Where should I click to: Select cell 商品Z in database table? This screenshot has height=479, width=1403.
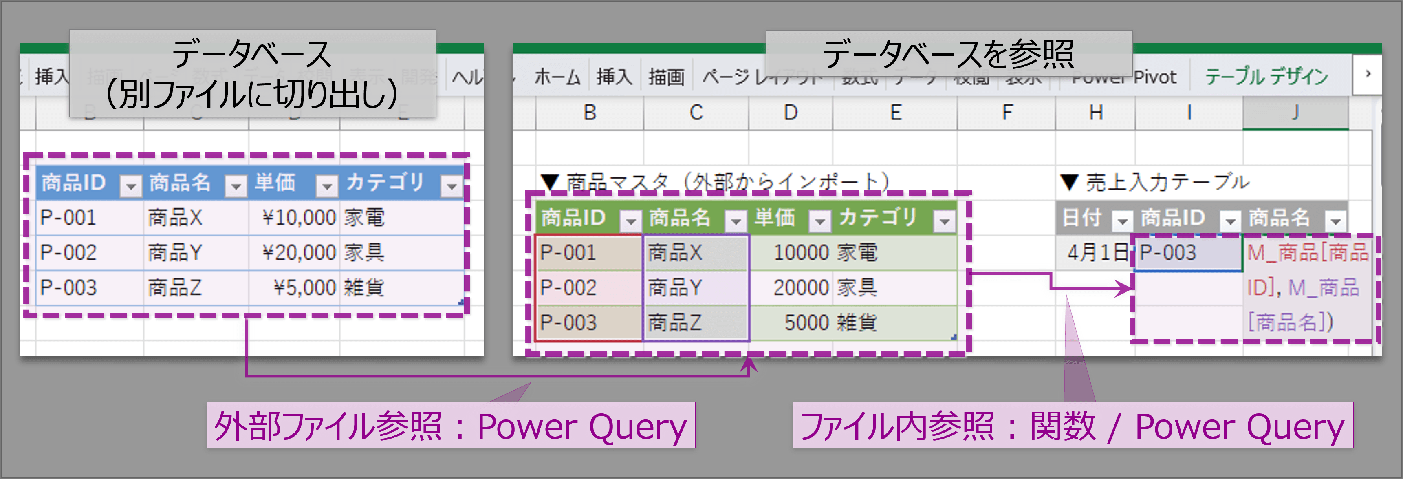(x=197, y=288)
